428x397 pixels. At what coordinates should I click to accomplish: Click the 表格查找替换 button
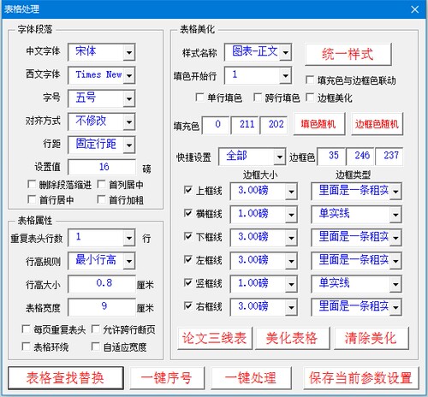66,378
